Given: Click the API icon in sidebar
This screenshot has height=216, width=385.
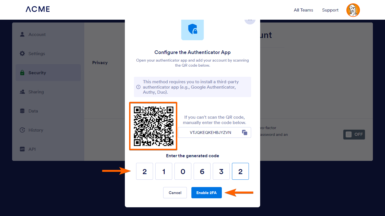Looking at the screenshot, I should tap(22, 149).
